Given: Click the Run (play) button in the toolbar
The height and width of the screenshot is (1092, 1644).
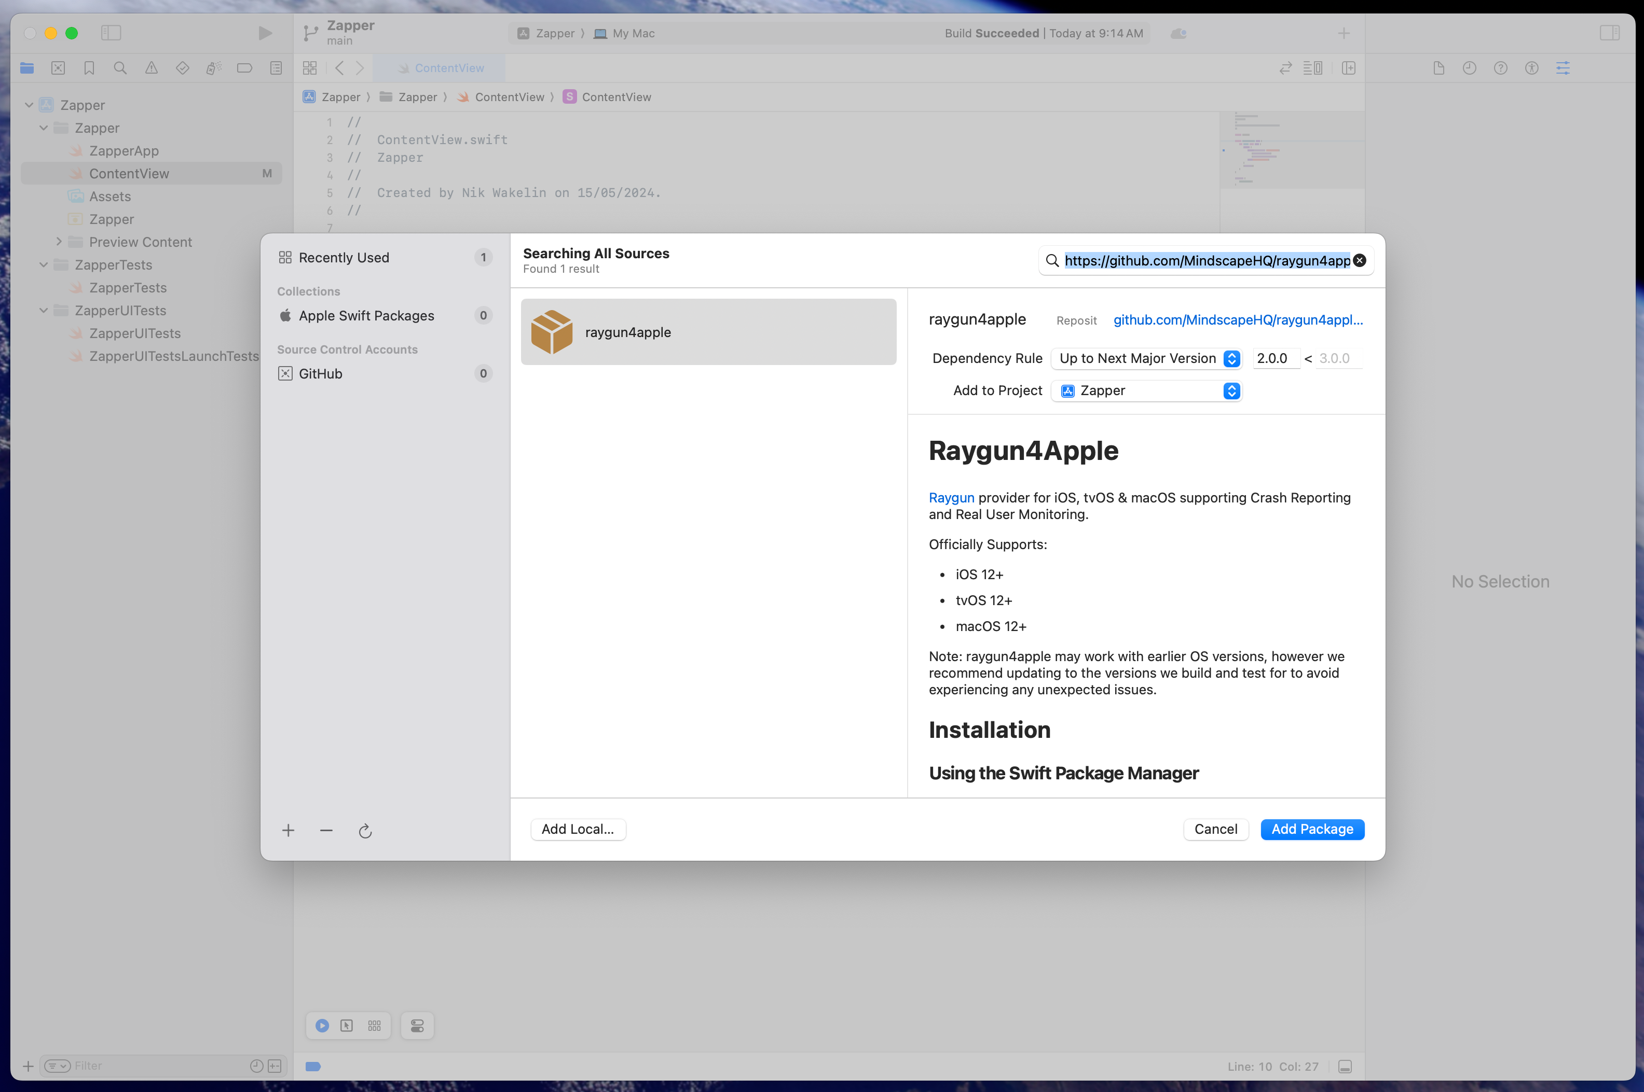Looking at the screenshot, I should click(265, 33).
